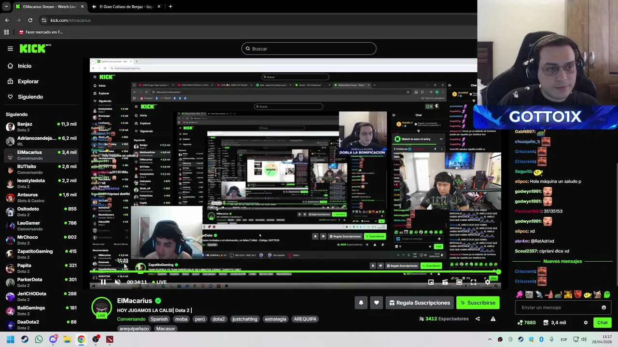
Task: Focus the Enviar un mensaje chat input
Action: pyautogui.click(x=558, y=307)
